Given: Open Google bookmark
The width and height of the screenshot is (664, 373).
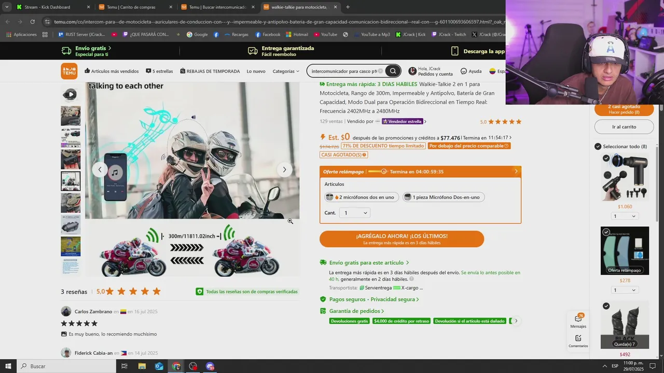Looking at the screenshot, I should click(x=197, y=35).
